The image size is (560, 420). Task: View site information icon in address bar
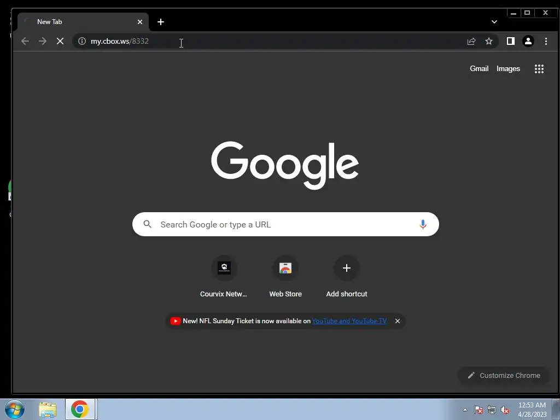(82, 41)
